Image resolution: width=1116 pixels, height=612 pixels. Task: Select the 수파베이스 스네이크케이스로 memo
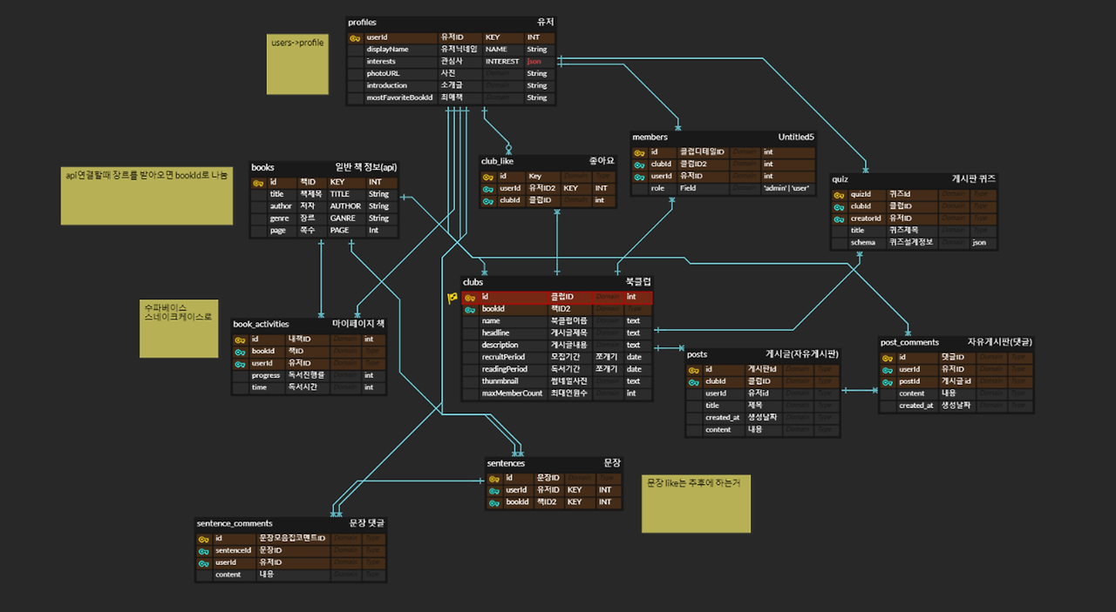tap(179, 329)
